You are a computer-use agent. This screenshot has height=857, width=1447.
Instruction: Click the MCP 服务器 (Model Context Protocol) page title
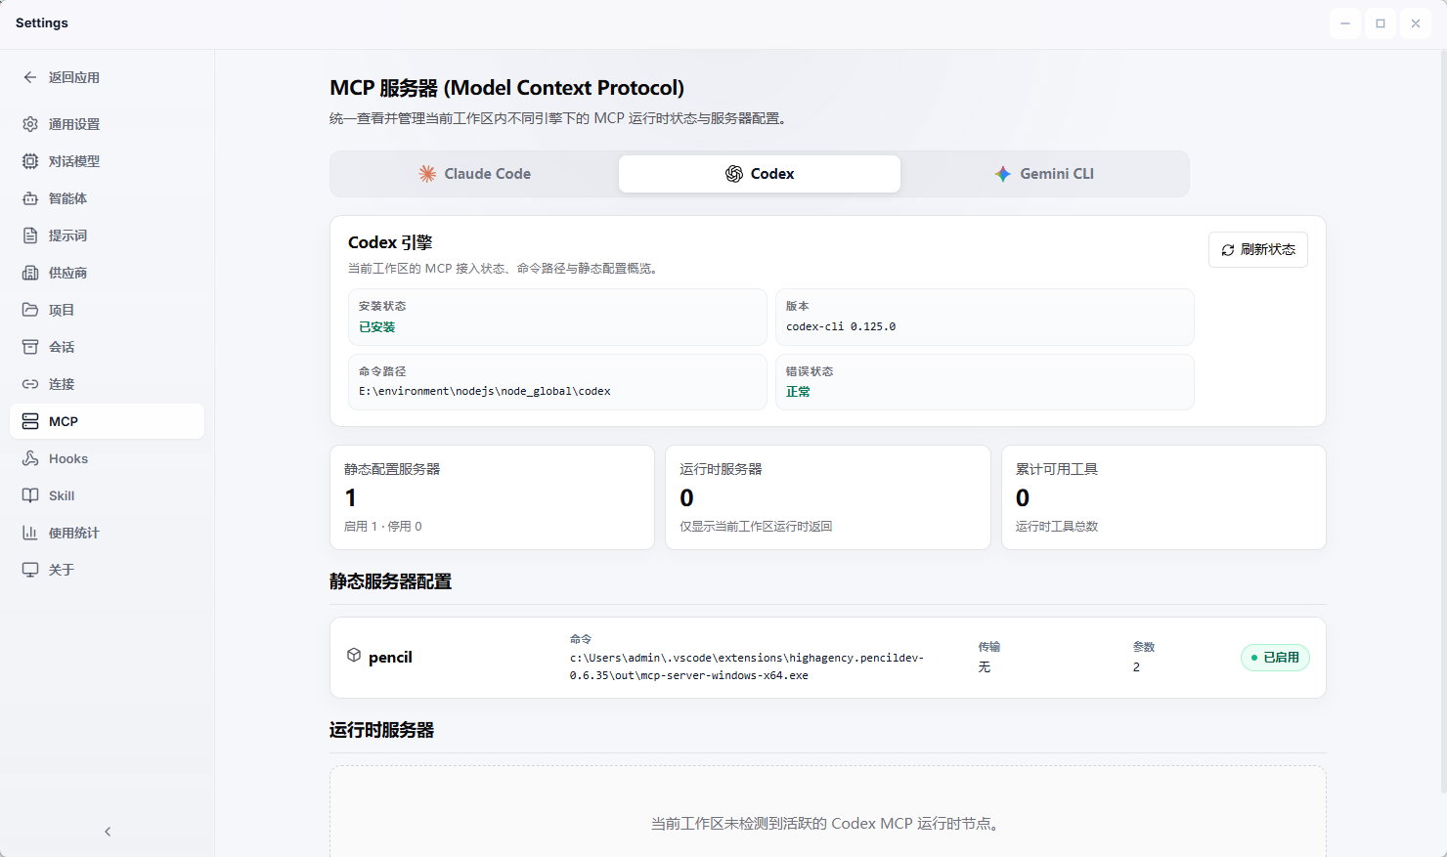point(506,88)
